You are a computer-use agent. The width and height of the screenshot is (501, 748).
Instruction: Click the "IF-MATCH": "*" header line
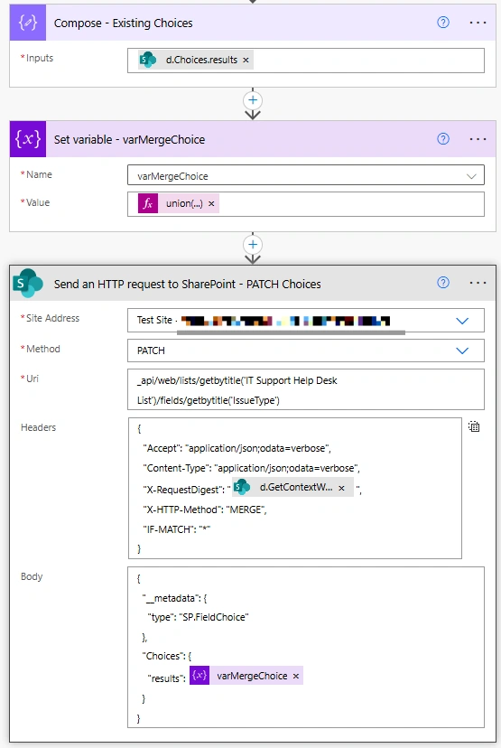pyautogui.click(x=176, y=529)
